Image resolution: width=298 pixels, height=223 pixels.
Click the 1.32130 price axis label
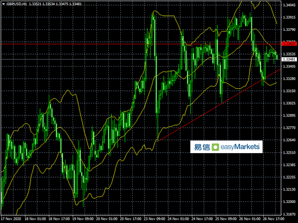click(289, 189)
